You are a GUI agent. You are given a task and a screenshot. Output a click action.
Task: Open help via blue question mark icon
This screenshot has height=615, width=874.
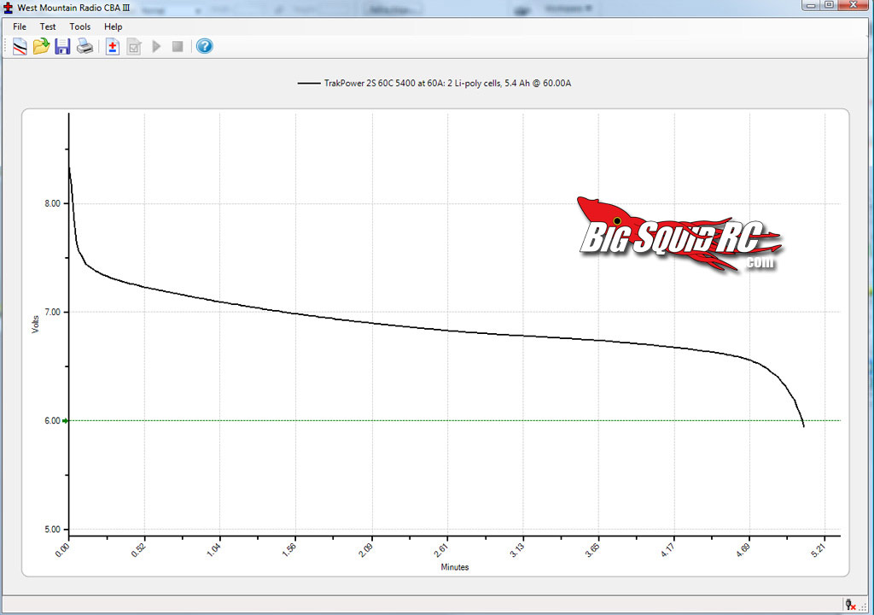204,46
